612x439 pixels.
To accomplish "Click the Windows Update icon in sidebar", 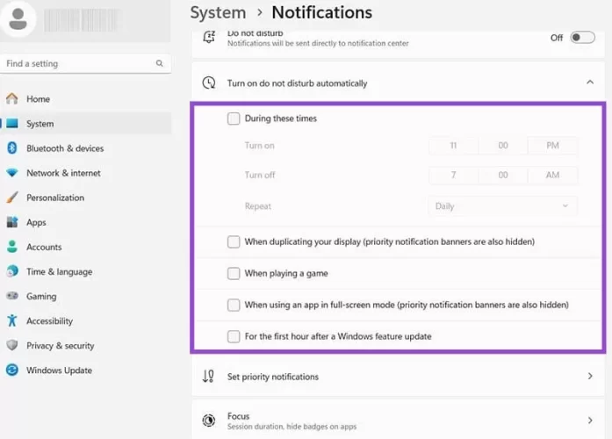I will tap(12, 370).
